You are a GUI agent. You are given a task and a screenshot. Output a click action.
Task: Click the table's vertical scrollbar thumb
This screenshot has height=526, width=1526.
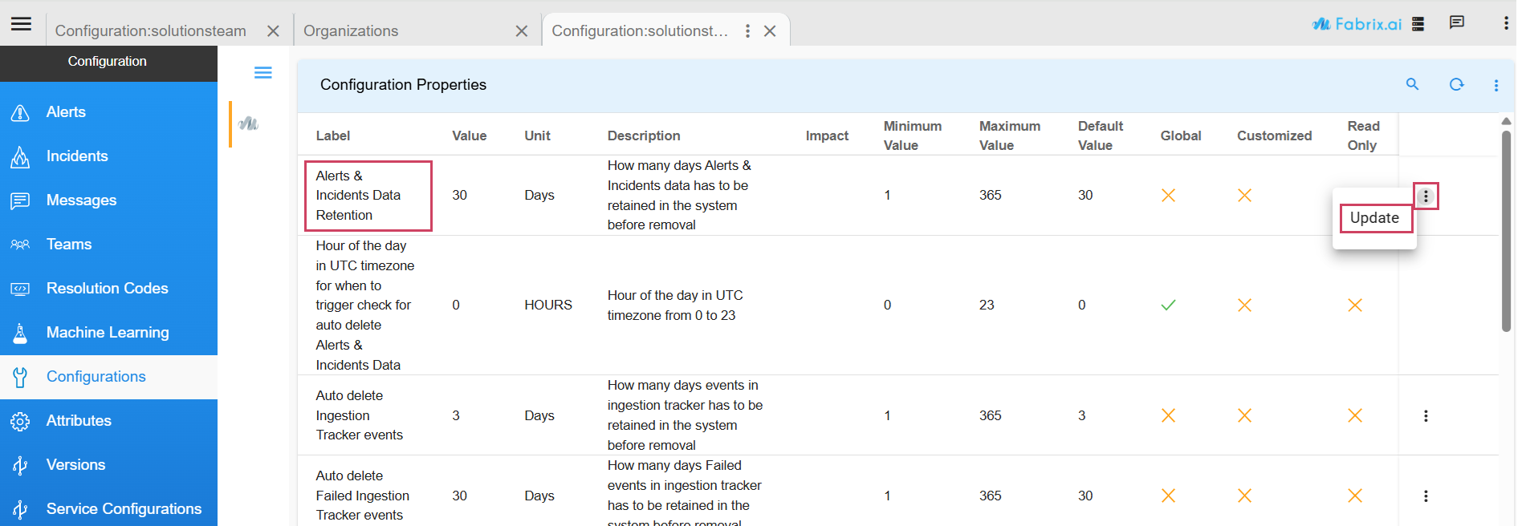[x=1506, y=231]
